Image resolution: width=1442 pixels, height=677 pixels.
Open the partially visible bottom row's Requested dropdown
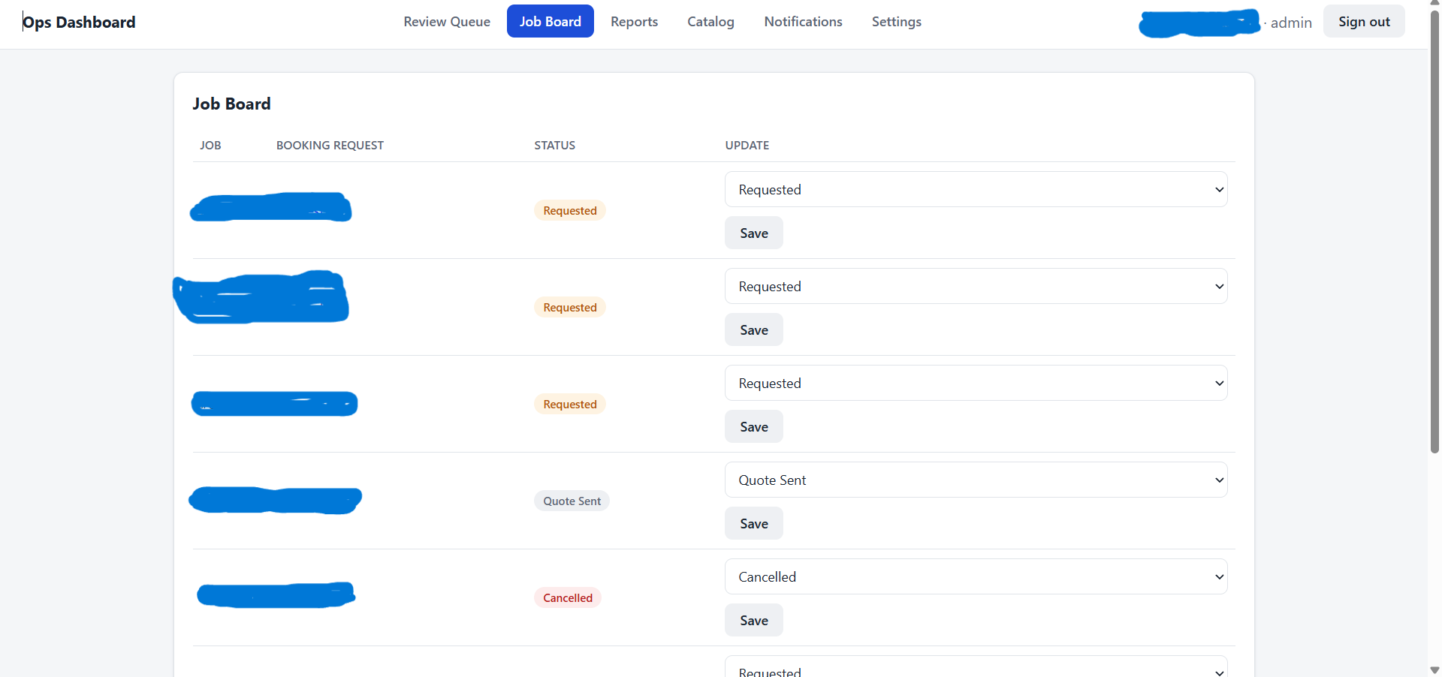click(976, 667)
